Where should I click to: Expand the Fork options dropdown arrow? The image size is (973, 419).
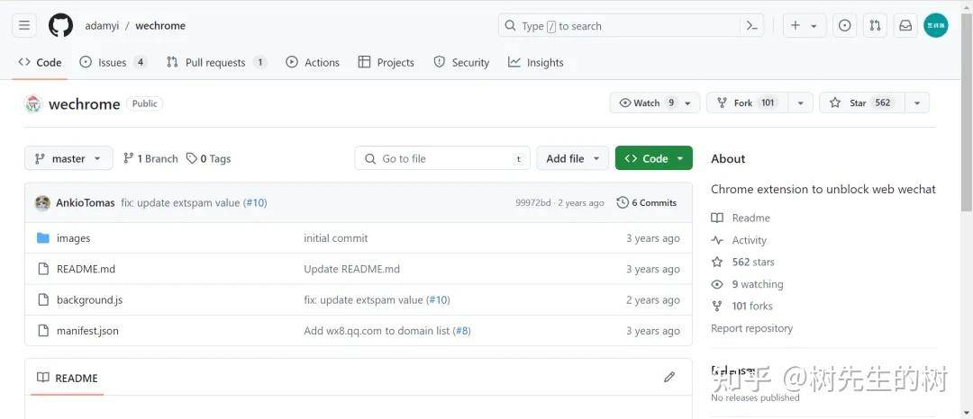[801, 103]
